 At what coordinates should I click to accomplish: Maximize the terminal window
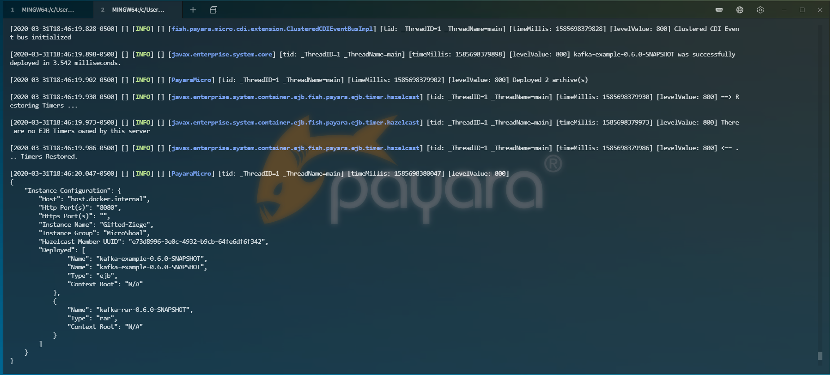tap(802, 10)
